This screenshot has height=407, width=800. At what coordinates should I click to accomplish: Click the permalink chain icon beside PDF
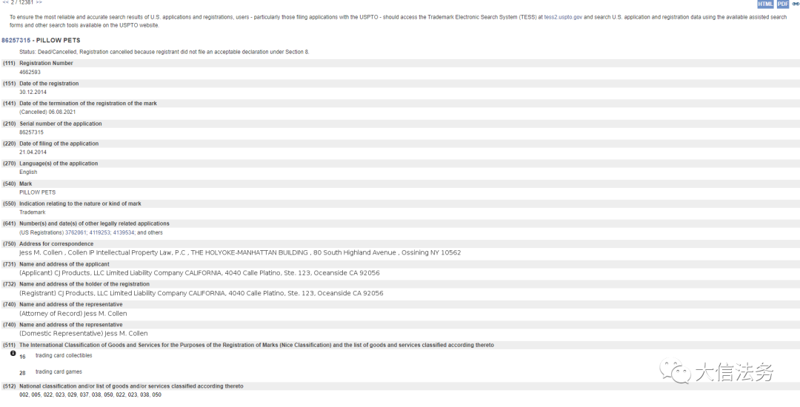[x=796, y=4]
